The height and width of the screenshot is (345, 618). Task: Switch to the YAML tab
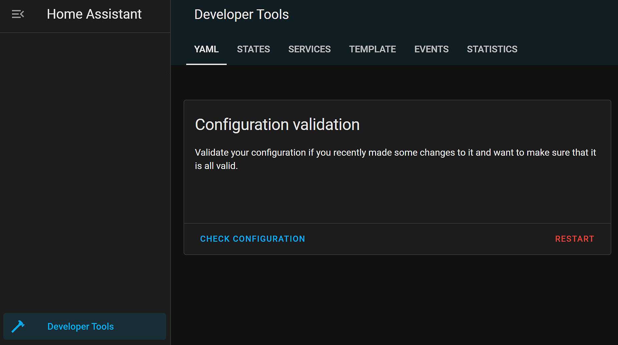[x=206, y=49]
